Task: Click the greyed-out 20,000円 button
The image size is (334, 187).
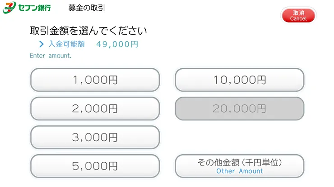Action: [239, 109]
